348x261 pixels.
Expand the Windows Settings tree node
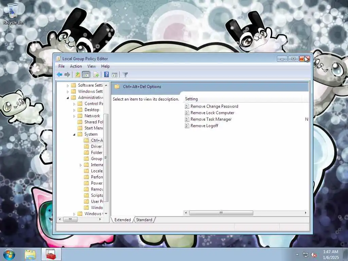pos(68,91)
